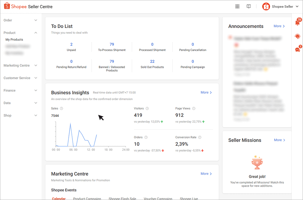
Task: Open the customer support headset icon
Action: pos(298,36)
